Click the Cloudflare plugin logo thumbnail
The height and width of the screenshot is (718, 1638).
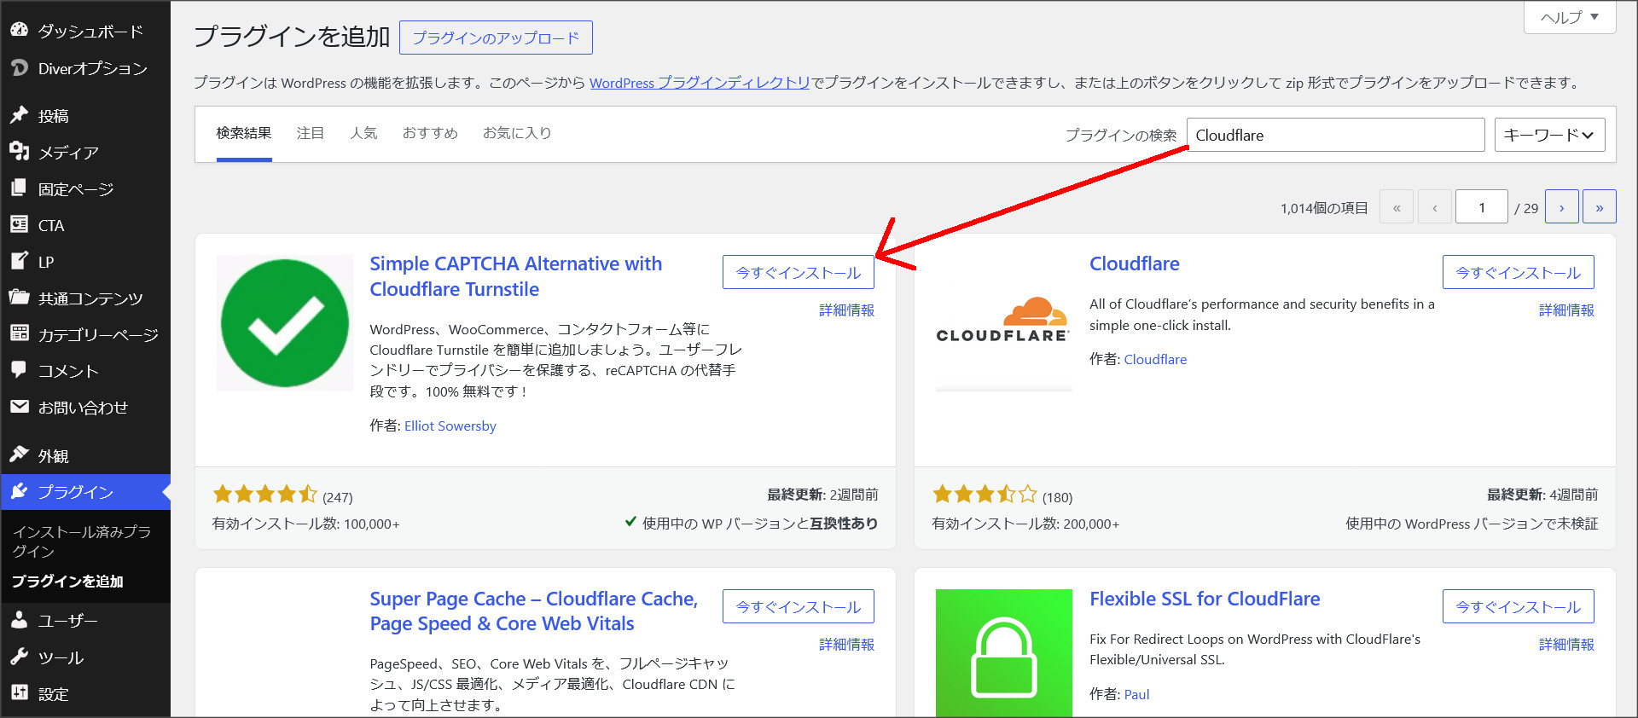[1003, 323]
